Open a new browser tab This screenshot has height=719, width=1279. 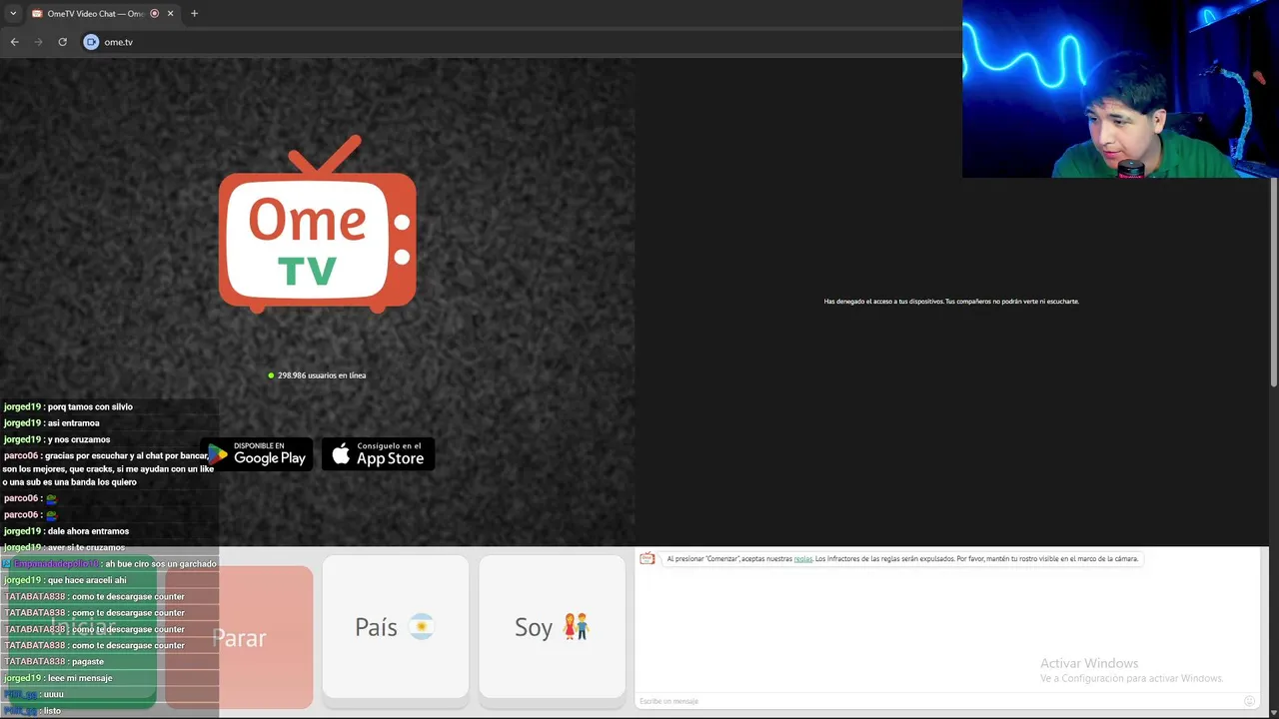(194, 14)
